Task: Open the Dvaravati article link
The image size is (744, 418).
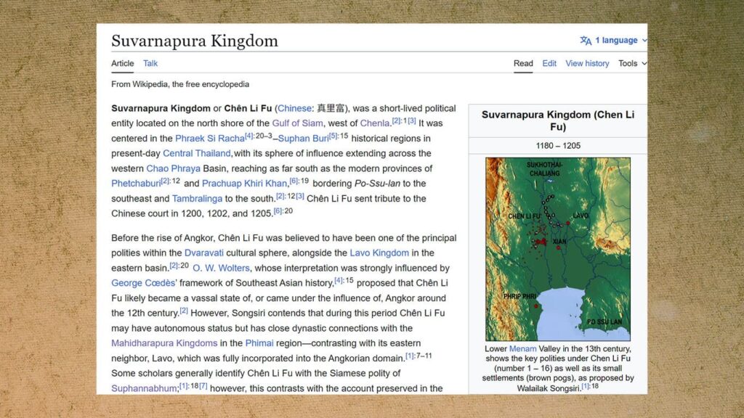Action: pyautogui.click(x=203, y=253)
